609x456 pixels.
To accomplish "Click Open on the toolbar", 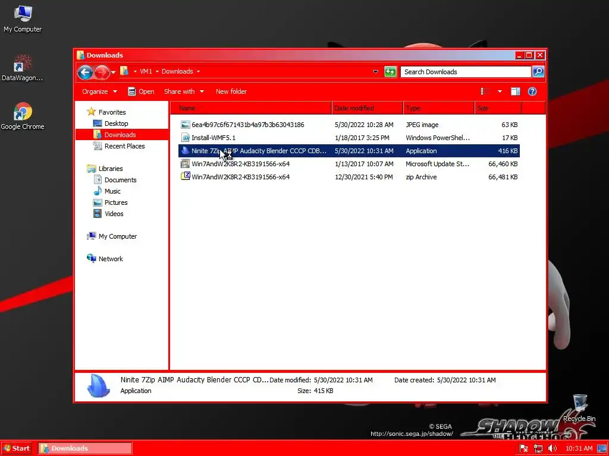I will tap(142, 91).
